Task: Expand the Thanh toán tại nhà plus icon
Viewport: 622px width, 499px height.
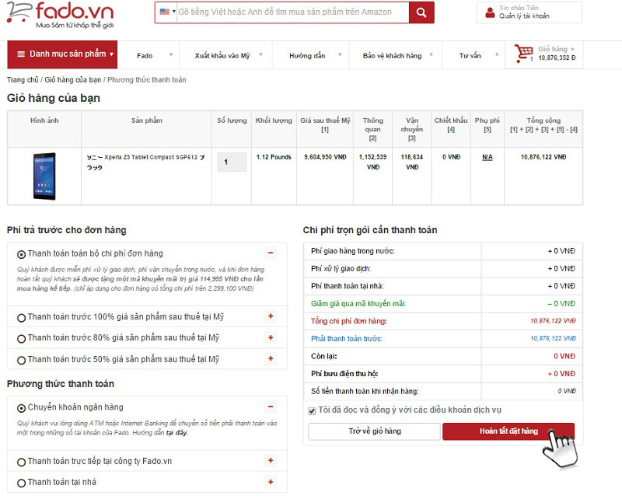Action: [271, 482]
